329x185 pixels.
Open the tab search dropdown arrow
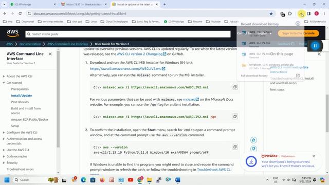4,4
